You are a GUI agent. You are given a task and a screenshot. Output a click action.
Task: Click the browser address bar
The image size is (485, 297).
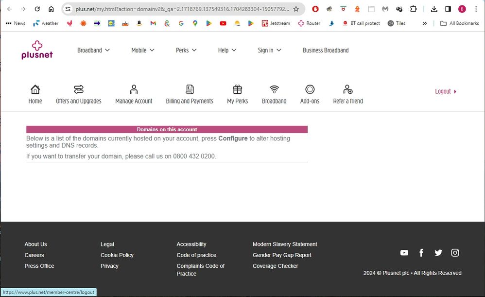pyautogui.click(x=180, y=9)
